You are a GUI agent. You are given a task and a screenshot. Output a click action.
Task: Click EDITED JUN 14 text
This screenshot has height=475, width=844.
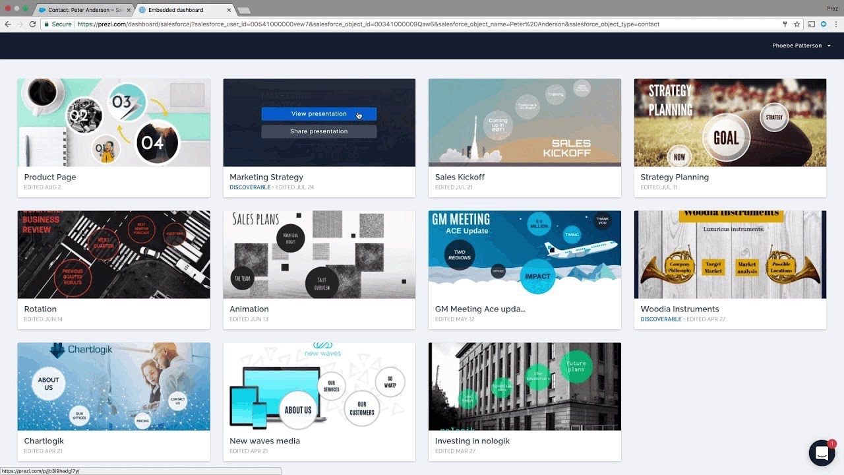[x=43, y=319]
